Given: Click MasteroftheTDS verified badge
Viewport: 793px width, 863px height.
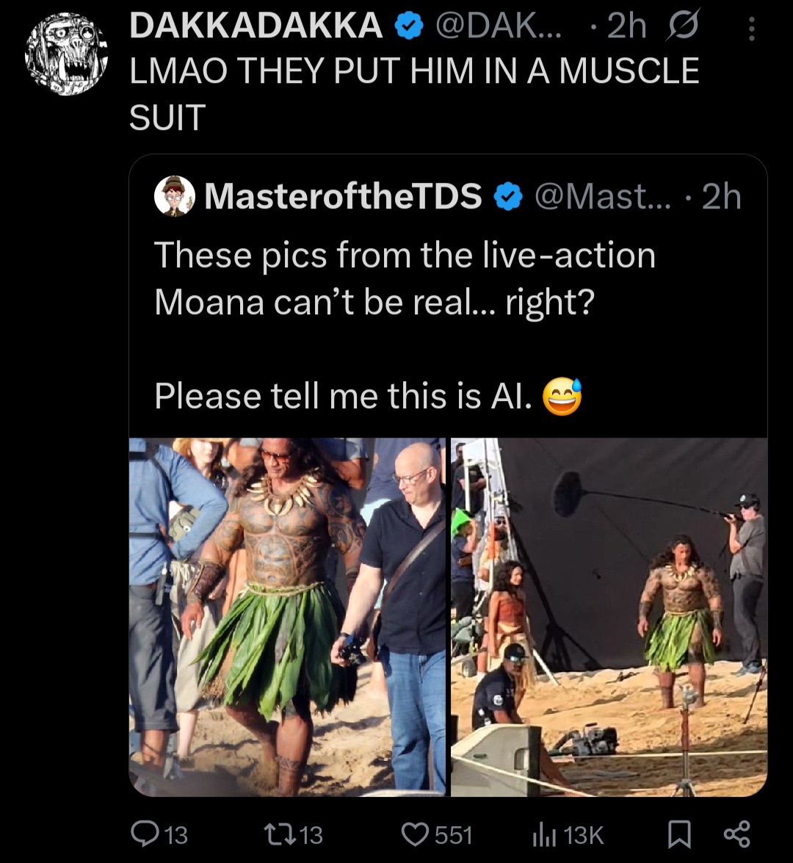Looking at the screenshot, I should coord(507,197).
